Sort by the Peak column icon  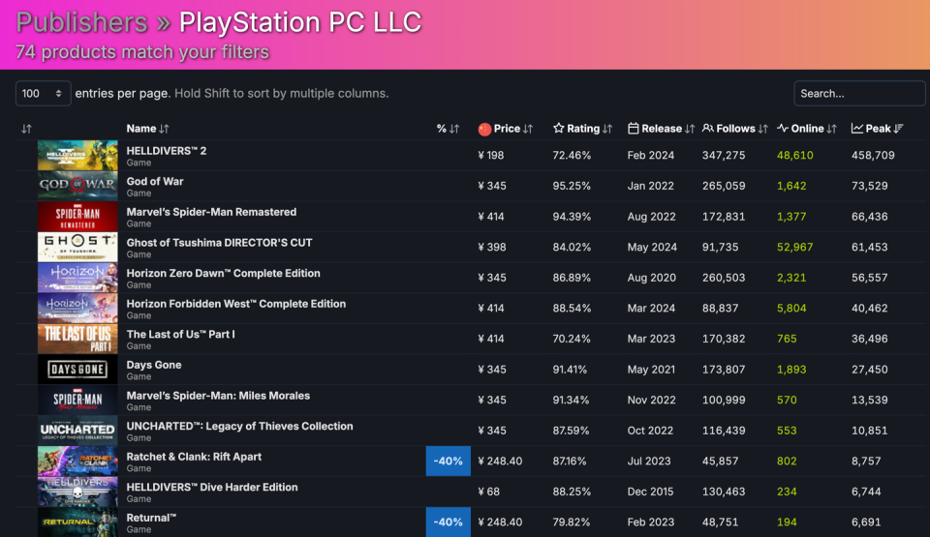tap(857, 129)
